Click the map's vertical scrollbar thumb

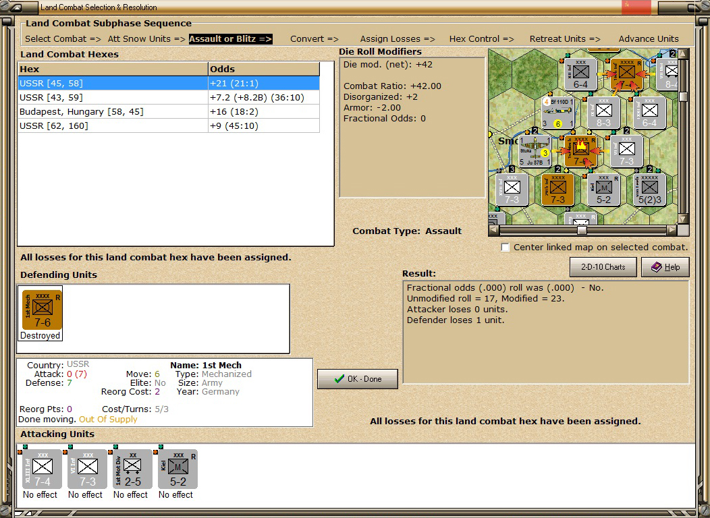click(683, 96)
